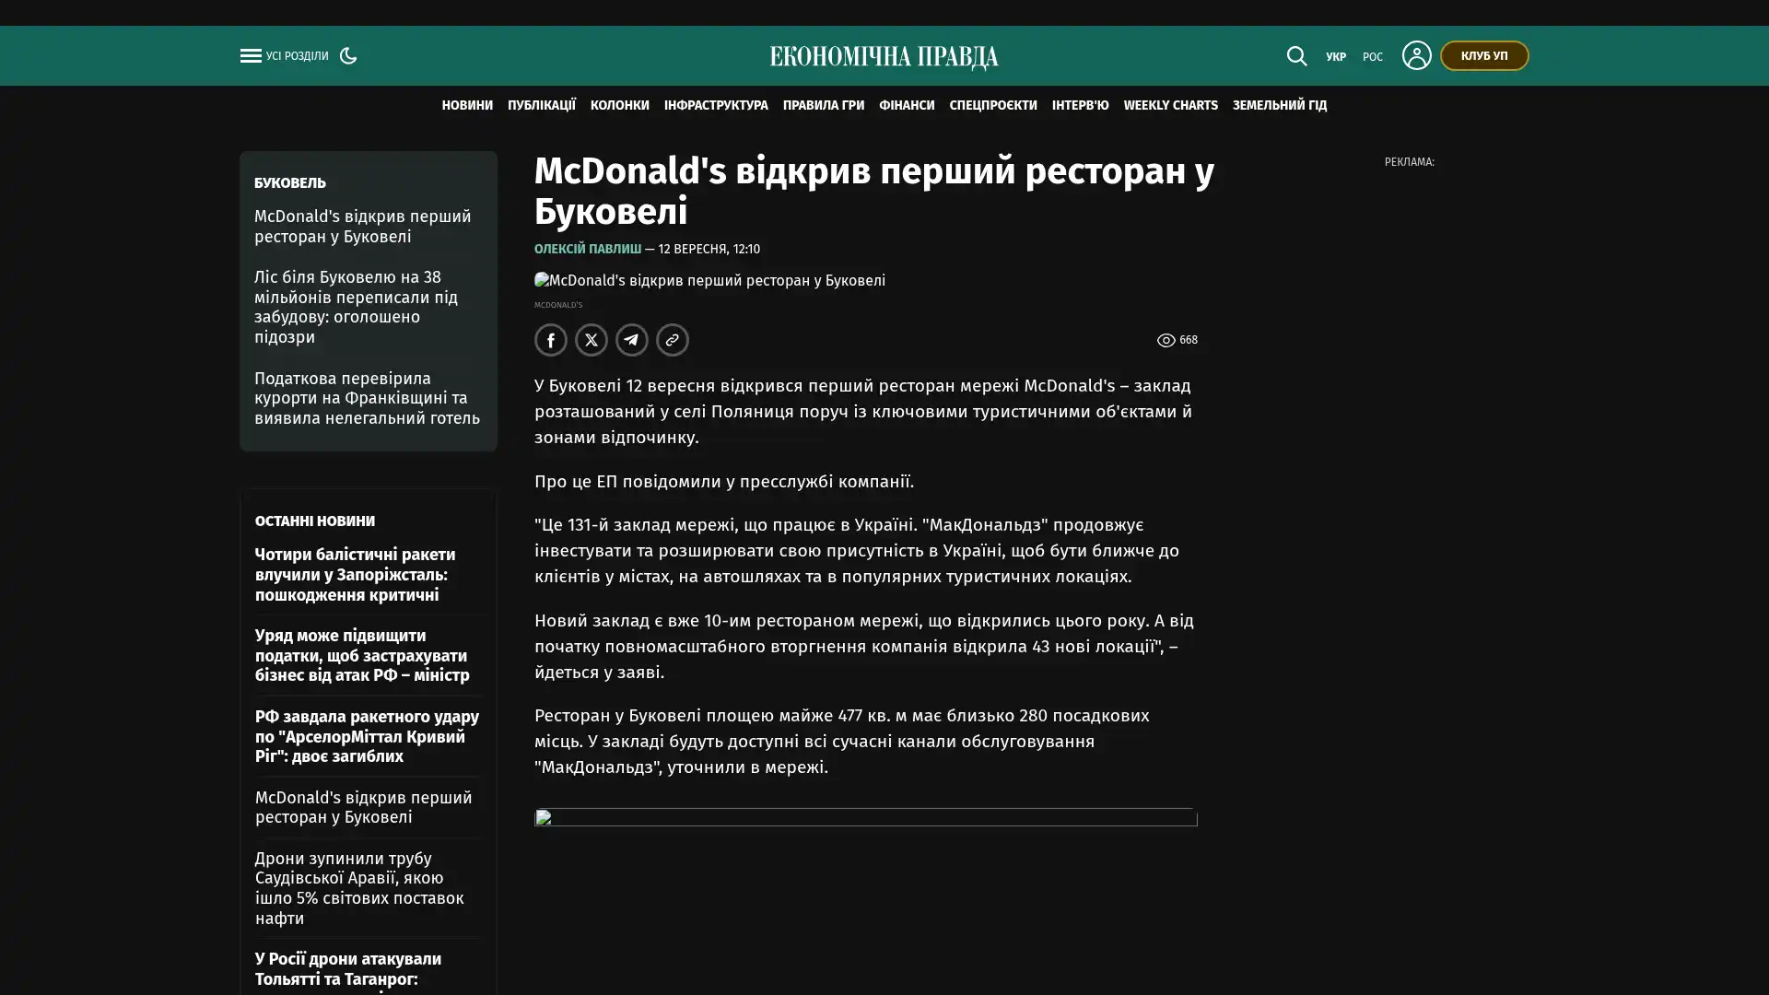Image resolution: width=1769 pixels, height=995 pixels.
Task: Share the article on X (Twitter)
Action: pos(592,340)
